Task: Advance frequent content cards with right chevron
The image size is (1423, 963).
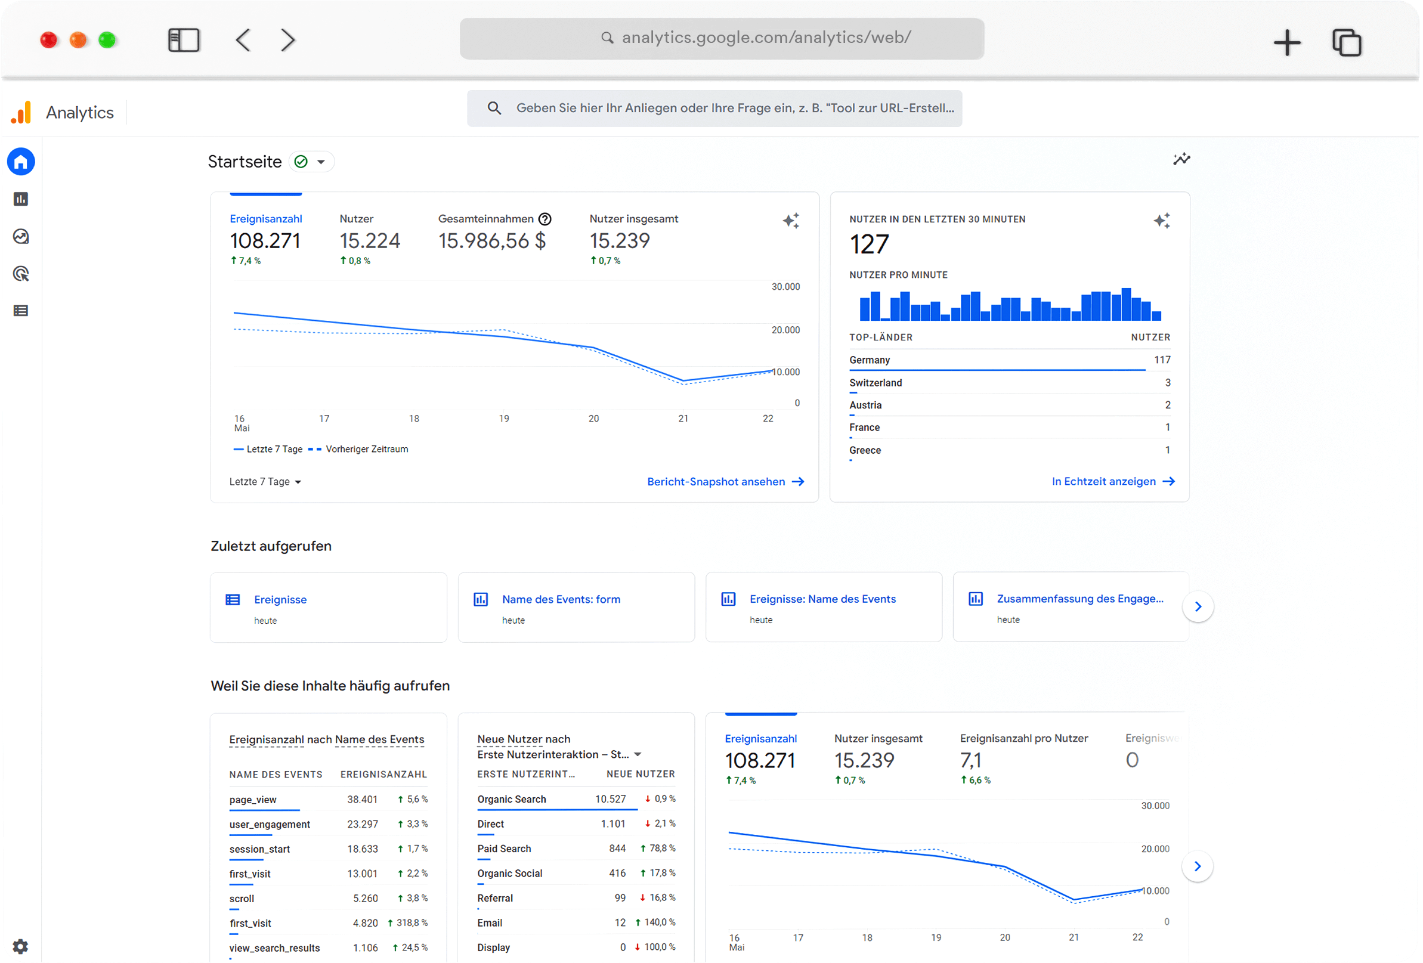Action: [x=1198, y=867]
